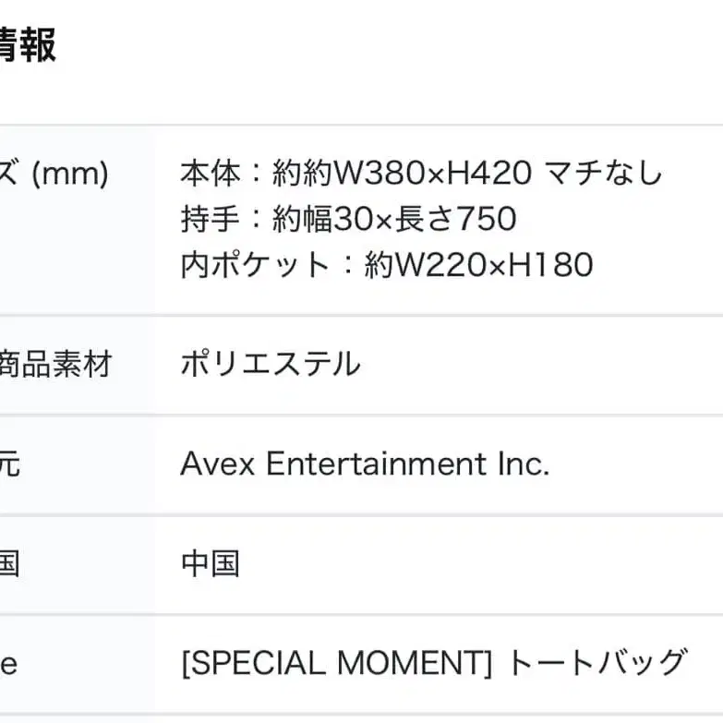Click the [SPECIAL MOMENT] text

338,663
